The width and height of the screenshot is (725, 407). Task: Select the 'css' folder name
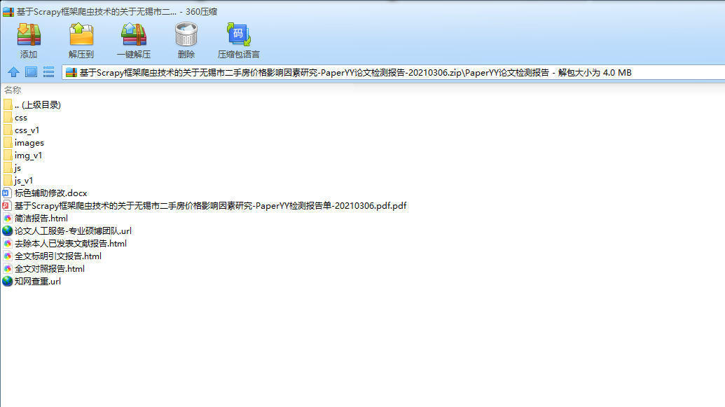21,118
